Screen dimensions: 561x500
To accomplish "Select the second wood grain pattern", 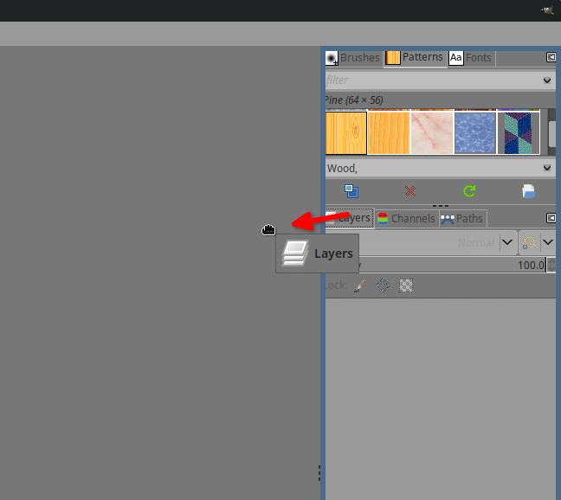I will [389, 133].
